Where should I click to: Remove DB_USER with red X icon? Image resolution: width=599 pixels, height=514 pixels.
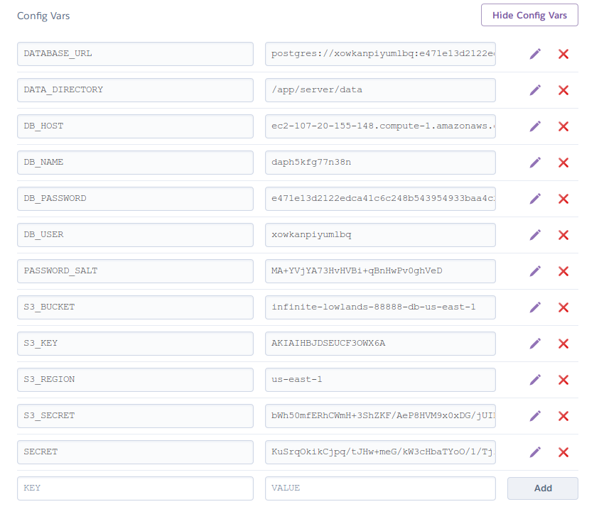click(563, 235)
